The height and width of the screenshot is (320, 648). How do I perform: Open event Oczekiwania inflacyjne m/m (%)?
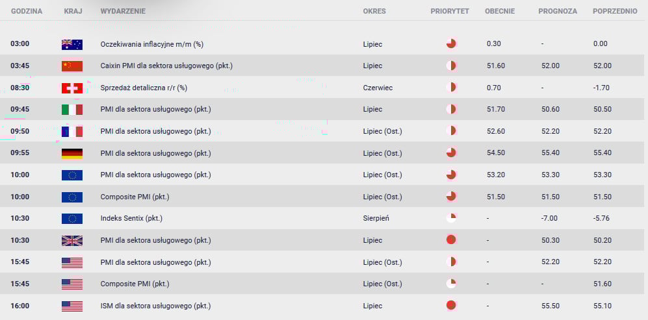pos(151,44)
